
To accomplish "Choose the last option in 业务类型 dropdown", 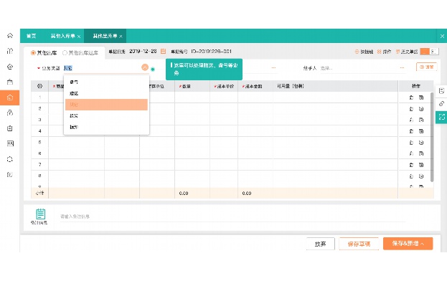I will point(106,127).
